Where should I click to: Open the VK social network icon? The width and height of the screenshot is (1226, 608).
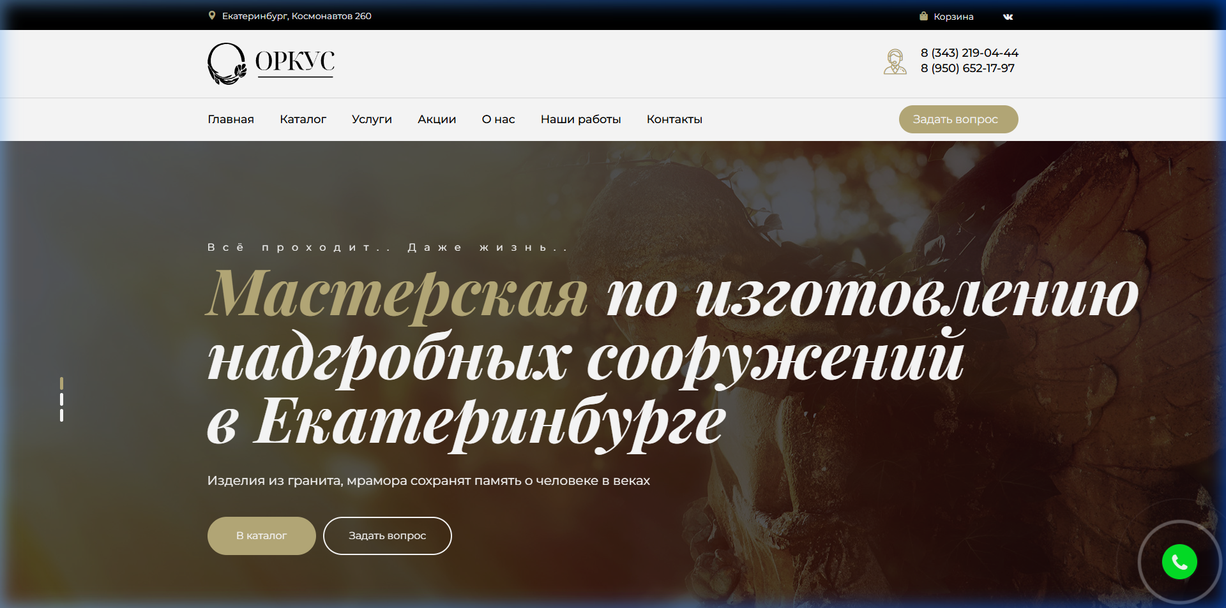[1008, 17]
